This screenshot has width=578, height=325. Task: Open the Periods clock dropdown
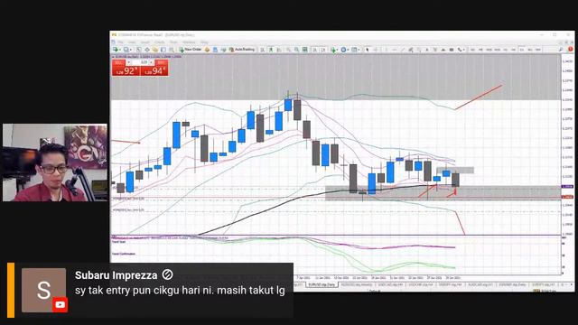tap(344, 50)
